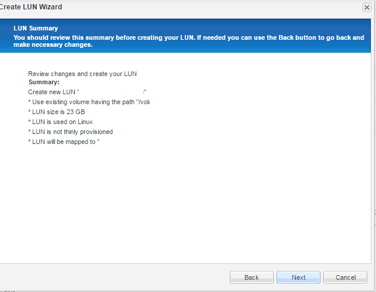Click 'Review changes and create your LUN' text
This screenshot has width=376, height=292.
click(x=82, y=74)
